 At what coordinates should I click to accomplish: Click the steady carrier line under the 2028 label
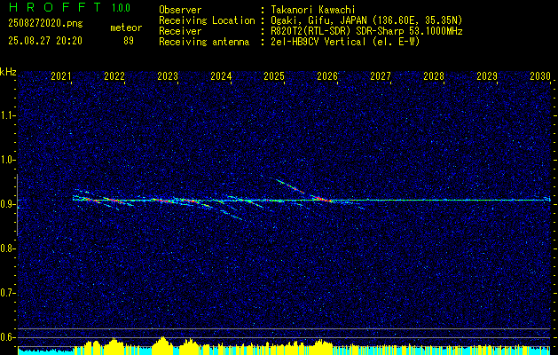434,200
